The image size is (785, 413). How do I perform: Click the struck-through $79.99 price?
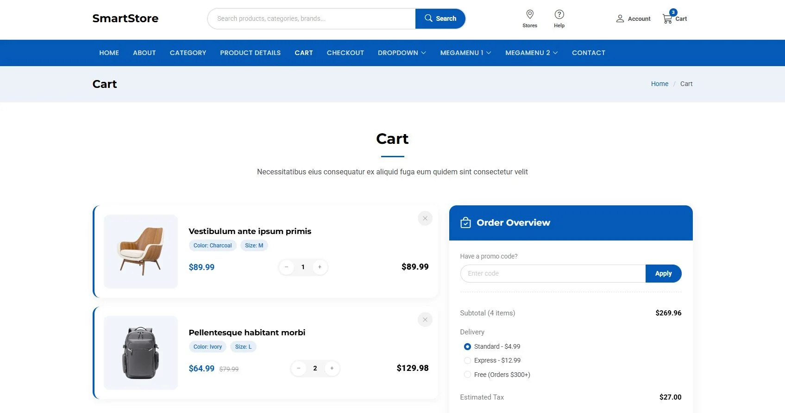[229, 369]
